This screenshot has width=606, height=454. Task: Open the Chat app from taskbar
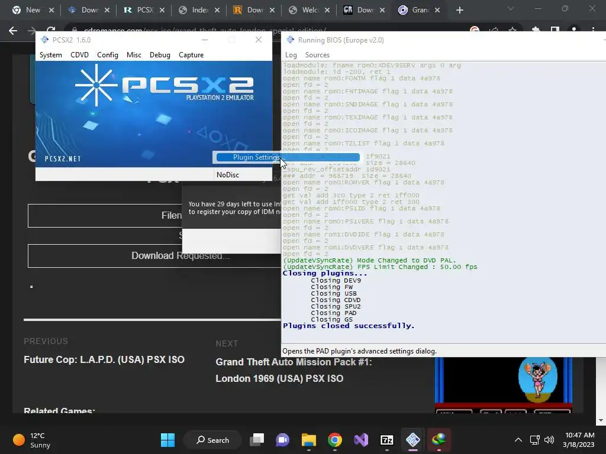click(282, 440)
